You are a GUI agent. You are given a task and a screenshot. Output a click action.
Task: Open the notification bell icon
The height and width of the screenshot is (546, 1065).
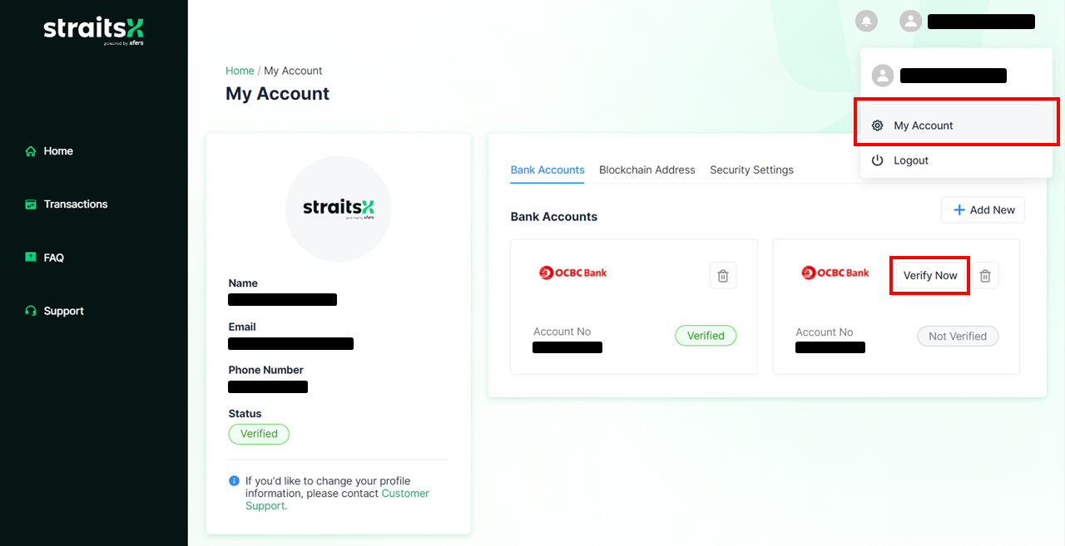(x=866, y=22)
